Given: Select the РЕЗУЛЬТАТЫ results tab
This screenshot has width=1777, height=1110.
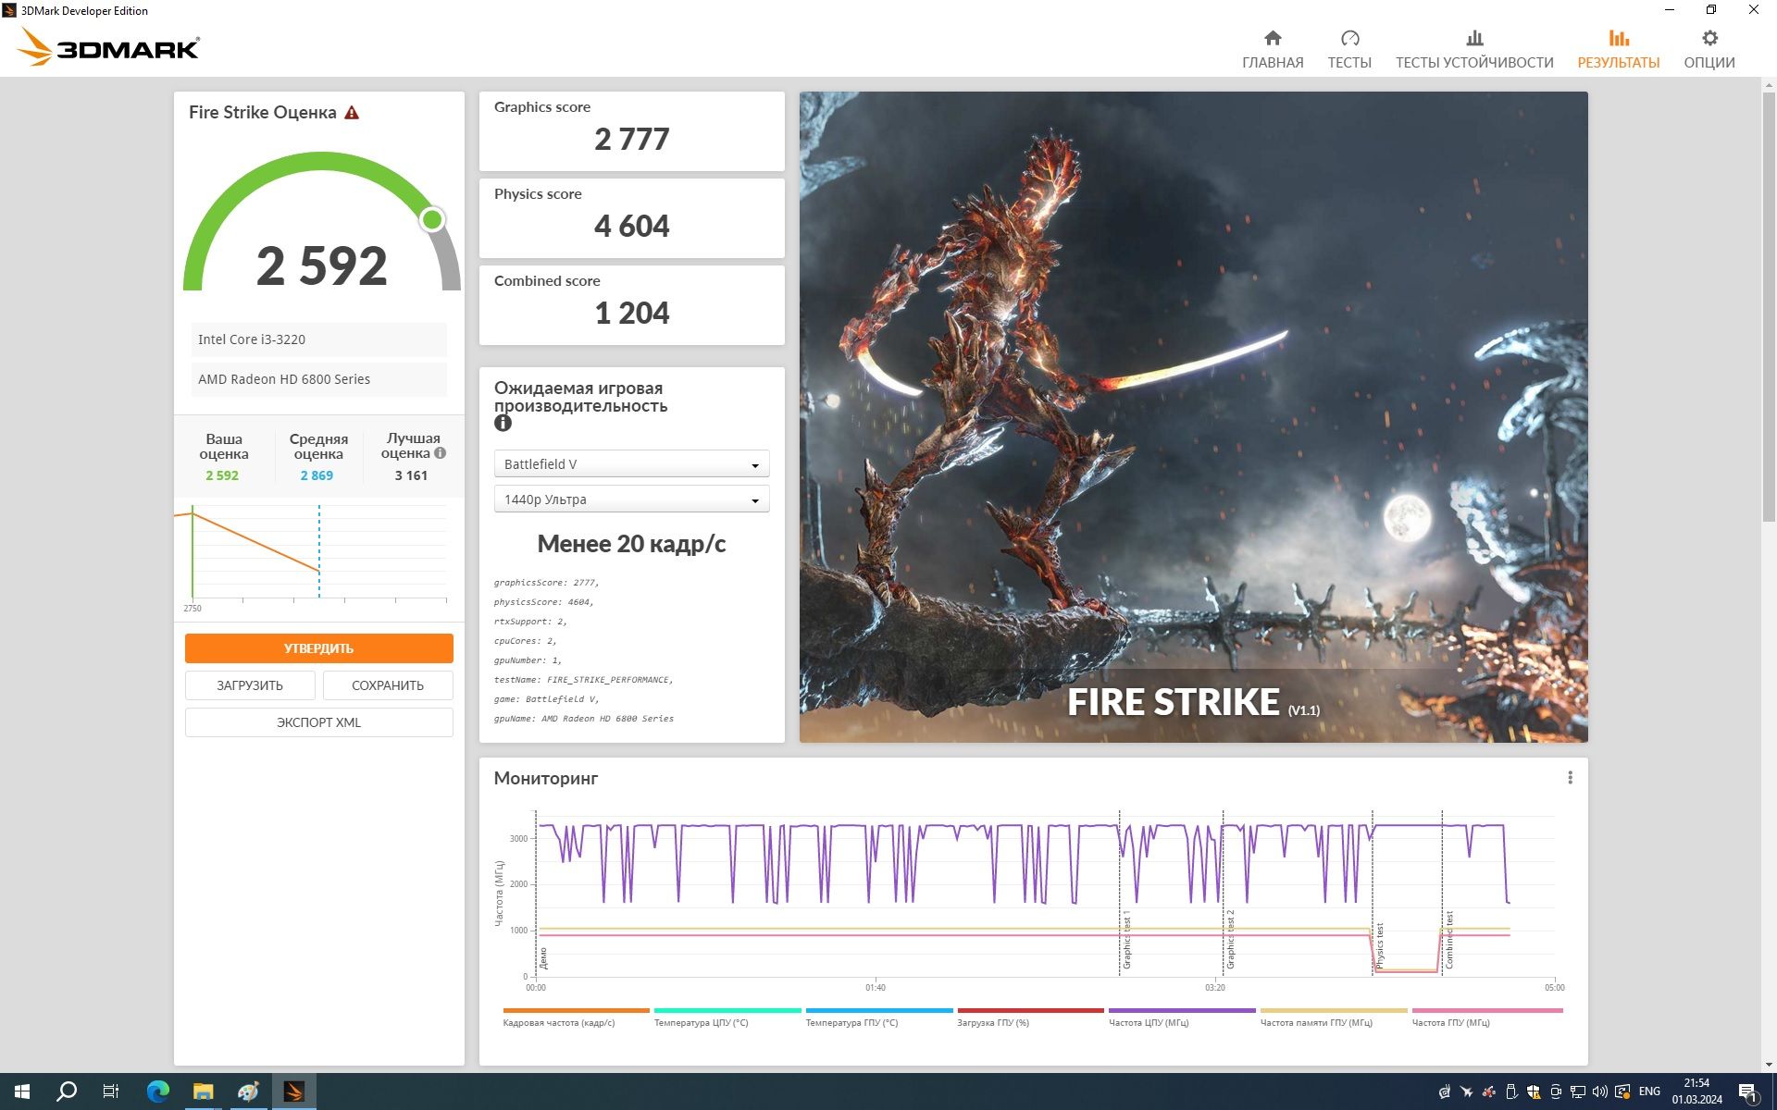Looking at the screenshot, I should (1618, 49).
